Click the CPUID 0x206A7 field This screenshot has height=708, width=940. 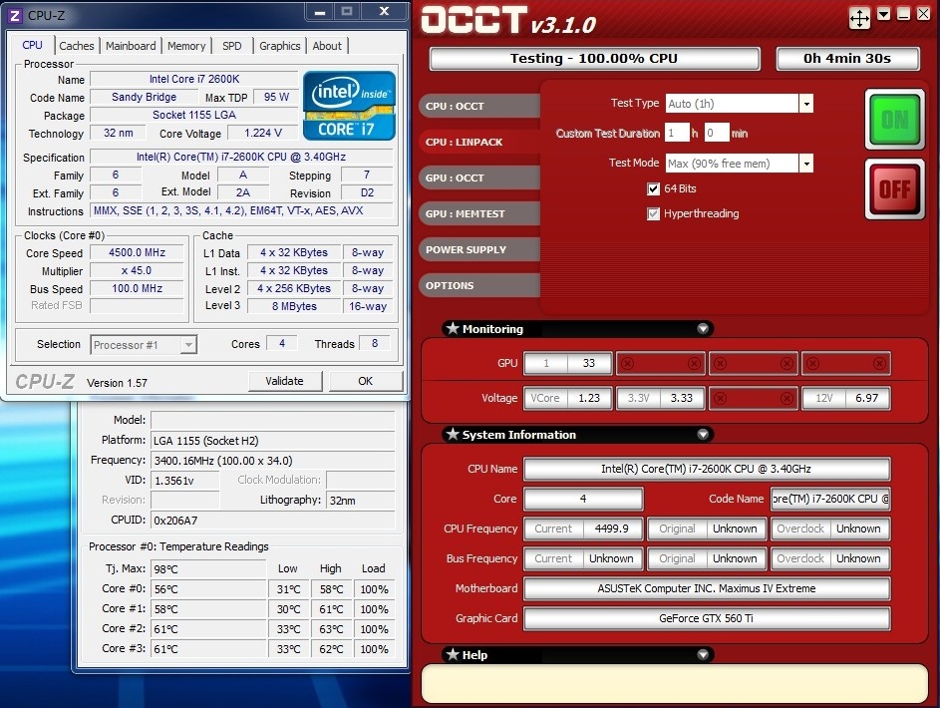[x=273, y=521]
